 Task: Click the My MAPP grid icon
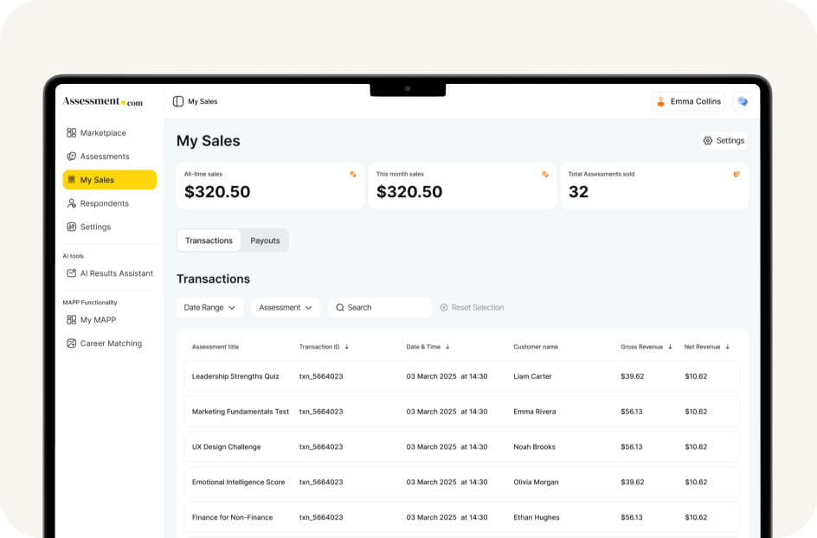[x=73, y=319]
